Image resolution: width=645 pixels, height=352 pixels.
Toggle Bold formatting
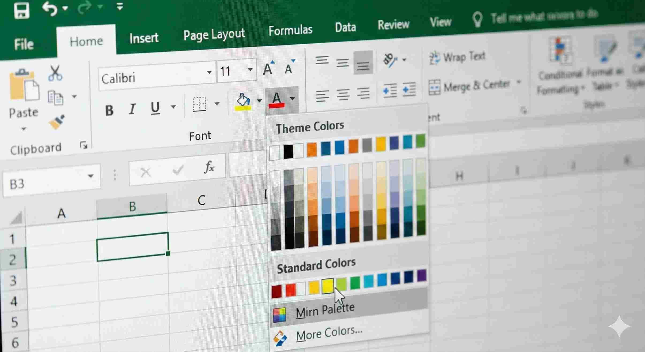[x=109, y=110]
